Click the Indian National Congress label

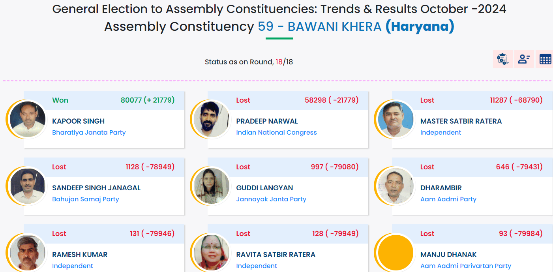click(276, 133)
